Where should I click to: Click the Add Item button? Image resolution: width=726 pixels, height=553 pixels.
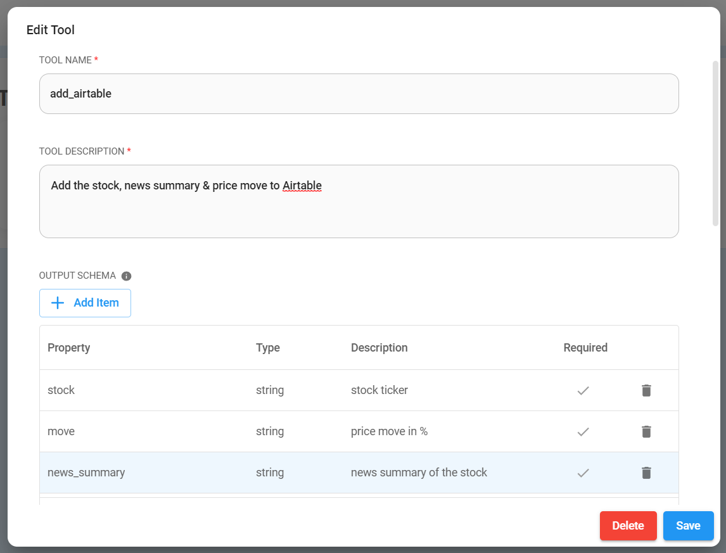point(86,303)
